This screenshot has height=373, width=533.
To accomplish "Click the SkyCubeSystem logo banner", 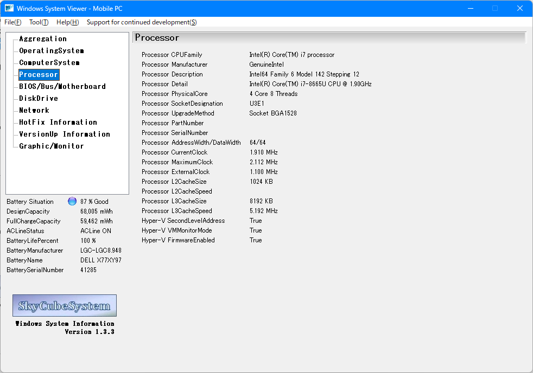I will tap(65, 306).
